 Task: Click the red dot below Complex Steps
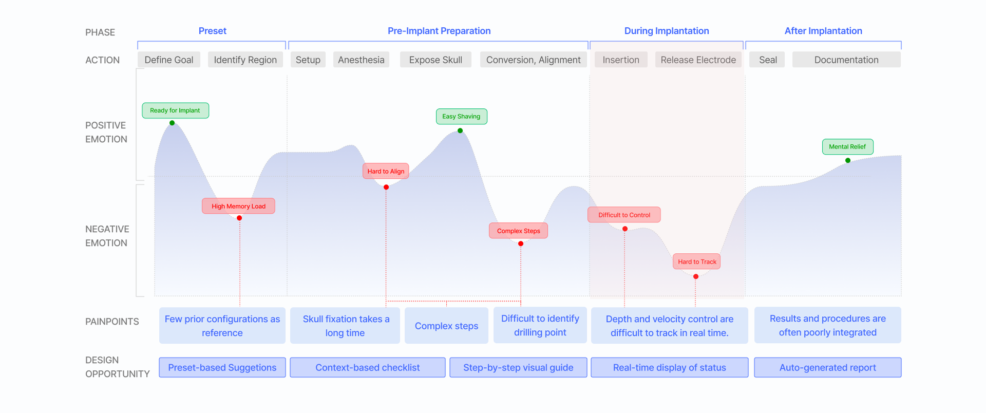click(521, 244)
